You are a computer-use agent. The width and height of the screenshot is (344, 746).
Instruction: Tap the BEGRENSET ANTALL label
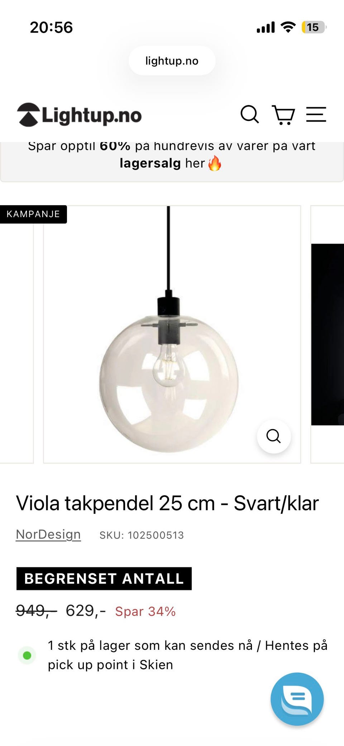click(x=104, y=578)
